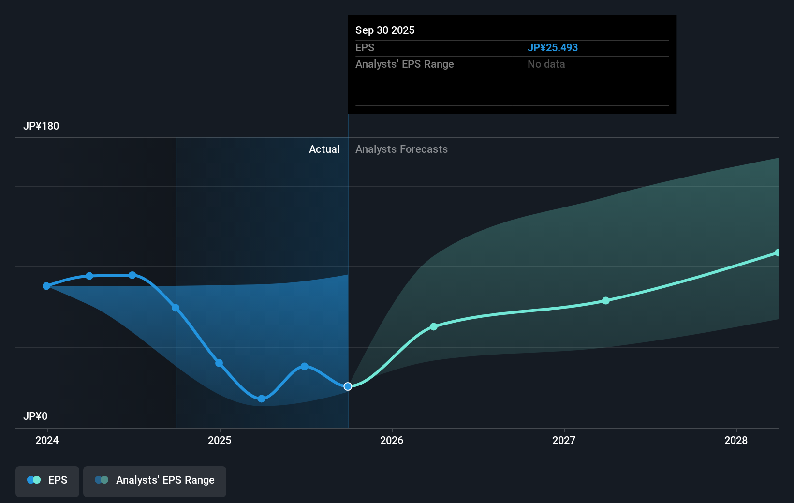Select the 2027 forecast EPS data point
The height and width of the screenshot is (503, 794).
pyautogui.click(x=605, y=301)
